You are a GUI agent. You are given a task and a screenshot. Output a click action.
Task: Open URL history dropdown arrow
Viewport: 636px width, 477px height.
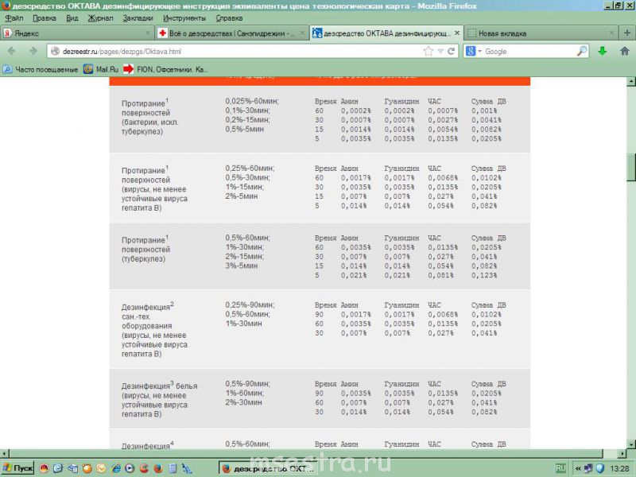pos(440,51)
